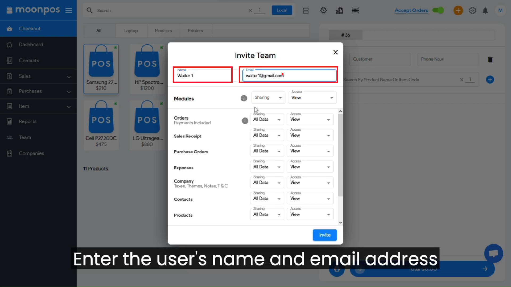This screenshot has height=287, width=511.
Task: Open the register drawer icon in toolbar
Action: coord(306,11)
